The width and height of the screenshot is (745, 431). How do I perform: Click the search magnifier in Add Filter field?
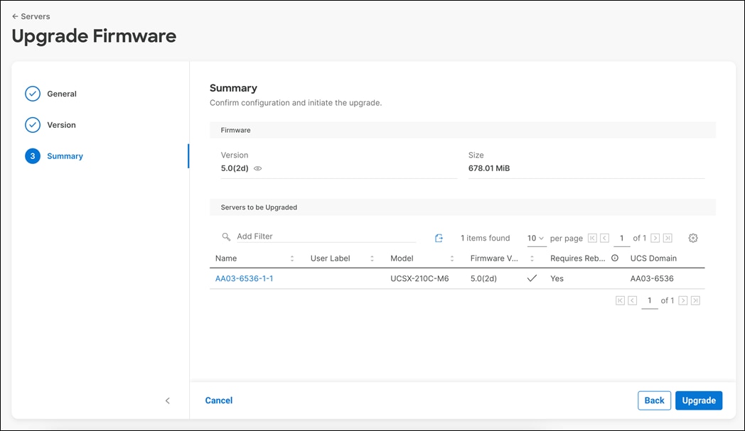(x=226, y=236)
